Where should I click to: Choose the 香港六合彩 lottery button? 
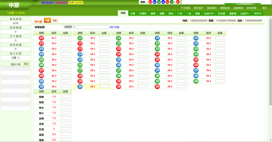[x=61, y=2]
